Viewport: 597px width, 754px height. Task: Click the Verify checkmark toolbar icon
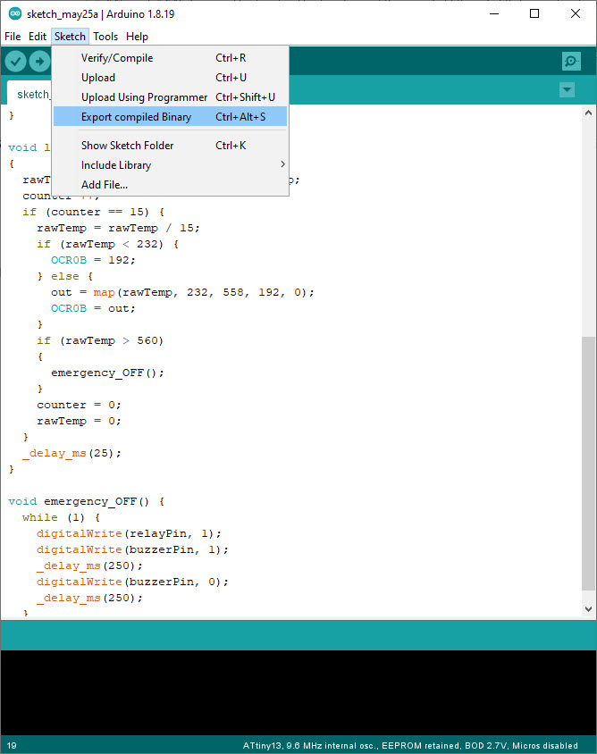(16, 61)
